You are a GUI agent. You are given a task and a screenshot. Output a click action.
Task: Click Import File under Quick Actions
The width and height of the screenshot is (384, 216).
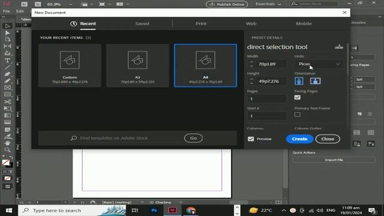pyautogui.click(x=334, y=160)
